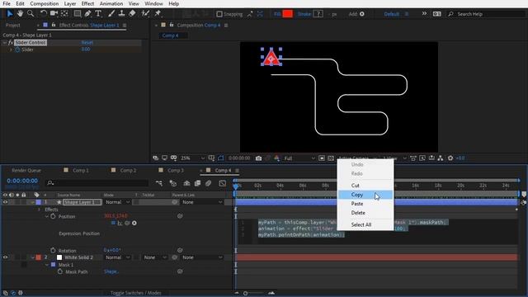Image resolution: width=528 pixels, height=297 pixels.
Task: Select the Type tool
Action: 98,13
